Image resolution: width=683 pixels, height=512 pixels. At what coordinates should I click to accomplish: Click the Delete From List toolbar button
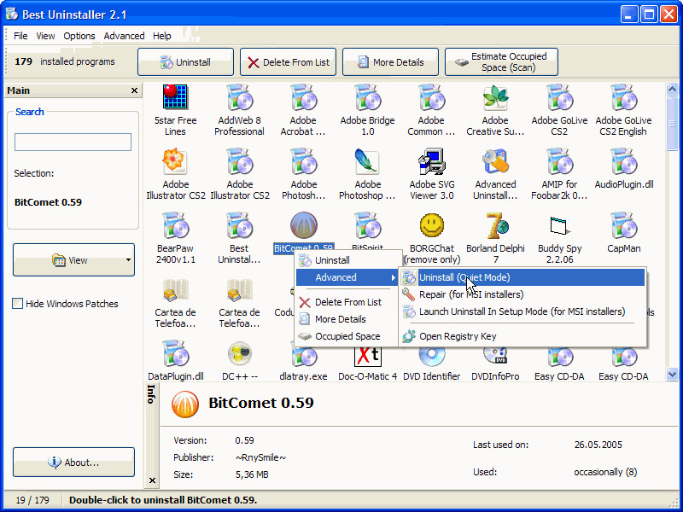click(x=288, y=61)
